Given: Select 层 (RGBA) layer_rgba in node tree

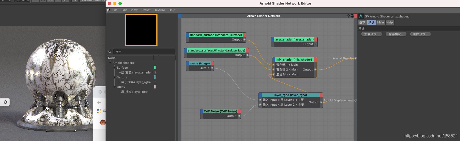Looking at the screenshot, I should 136,82.
